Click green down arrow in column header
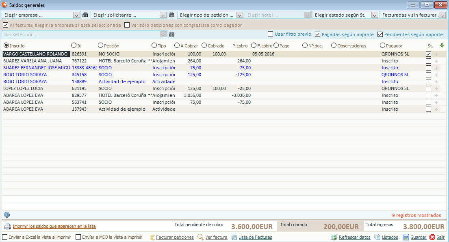This screenshot has height=242, width=449. [x=442, y=45]
